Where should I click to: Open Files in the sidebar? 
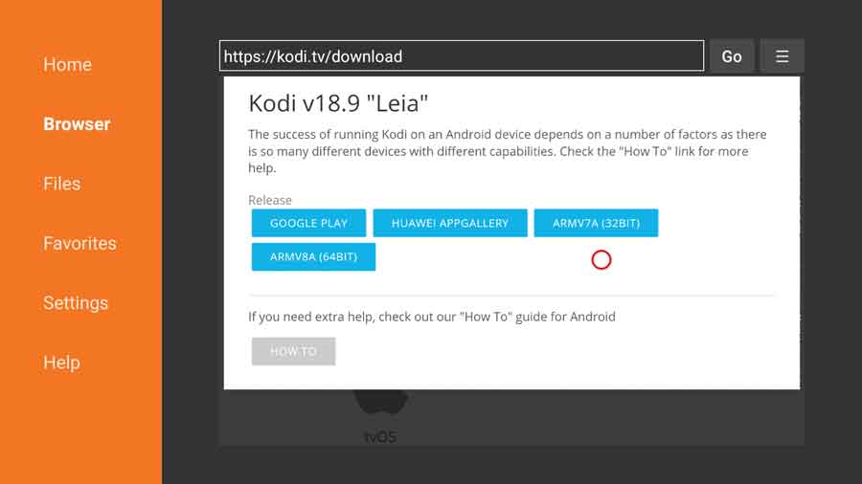[62, 184]
